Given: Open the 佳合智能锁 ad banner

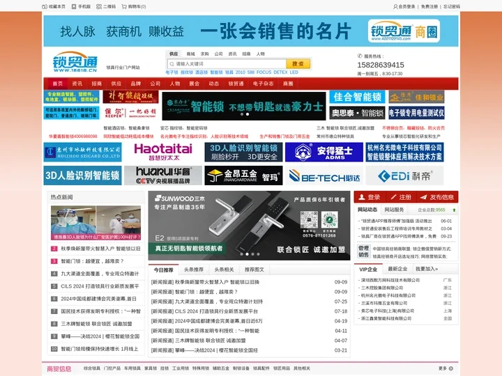Looking at the screenshot, I should pos(357,97).
